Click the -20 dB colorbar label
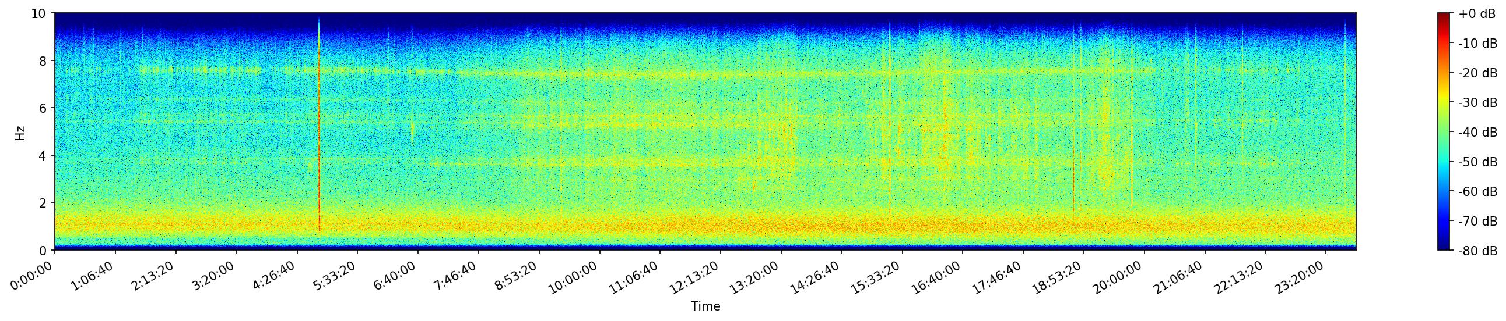Viewport: 1506px width, 321px height. tap(1477, 73)
